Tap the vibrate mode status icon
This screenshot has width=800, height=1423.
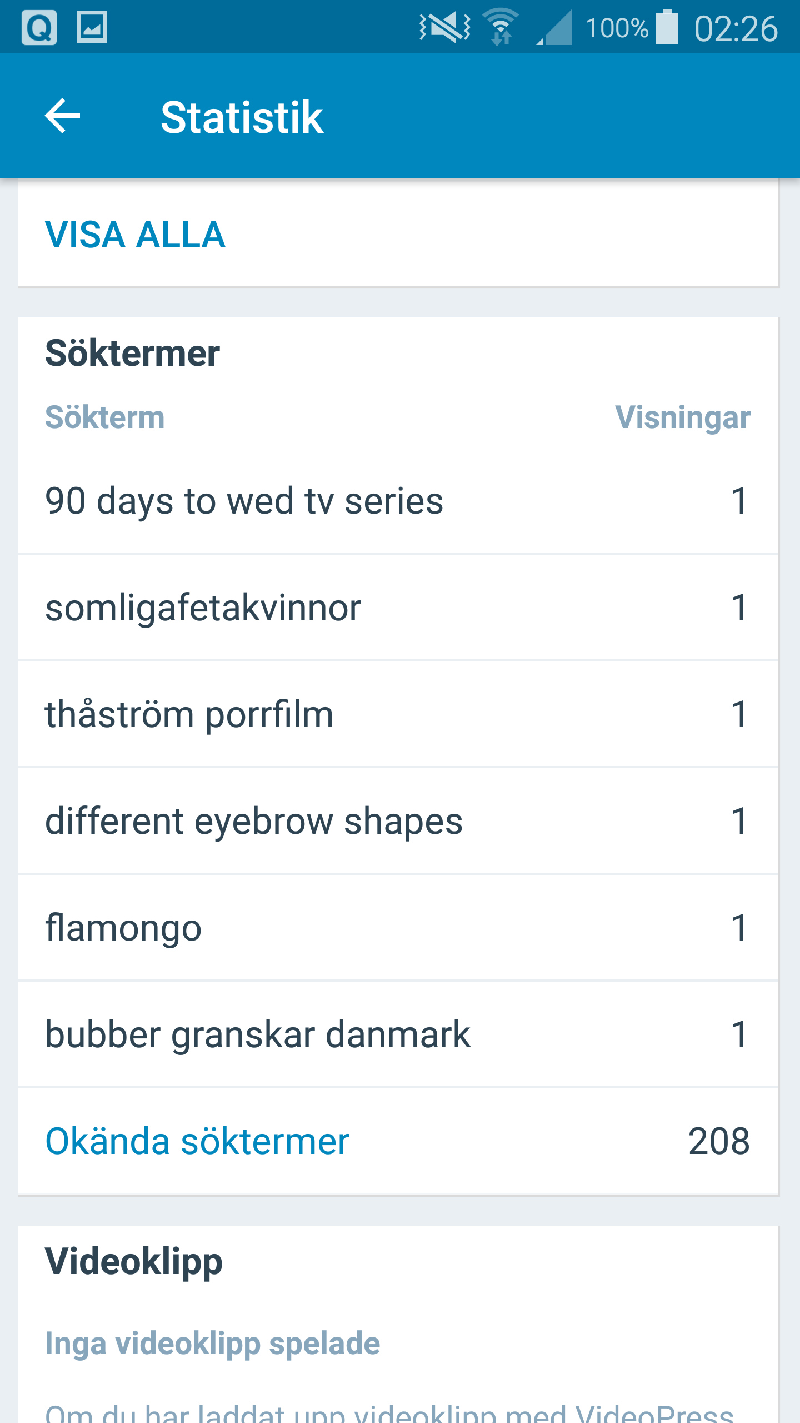pos(444,27)
